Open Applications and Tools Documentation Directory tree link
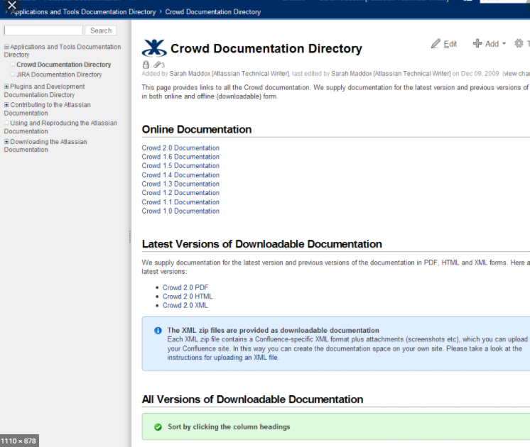 pyautogui.click(x=63, y=50)
